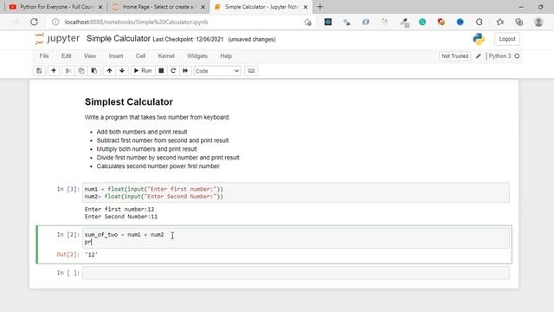554x312 pixels.
Task: Open the Edit menu
Action: pyautogui.click(x=67, y=55)
